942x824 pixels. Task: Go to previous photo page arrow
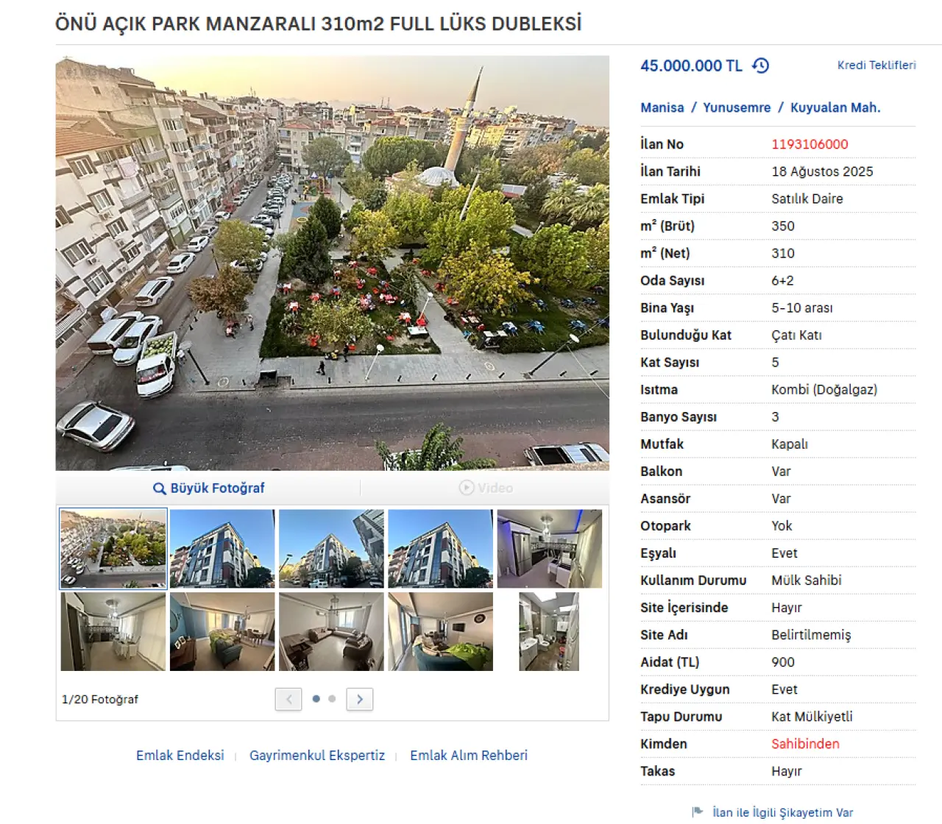tap(288, 699)
